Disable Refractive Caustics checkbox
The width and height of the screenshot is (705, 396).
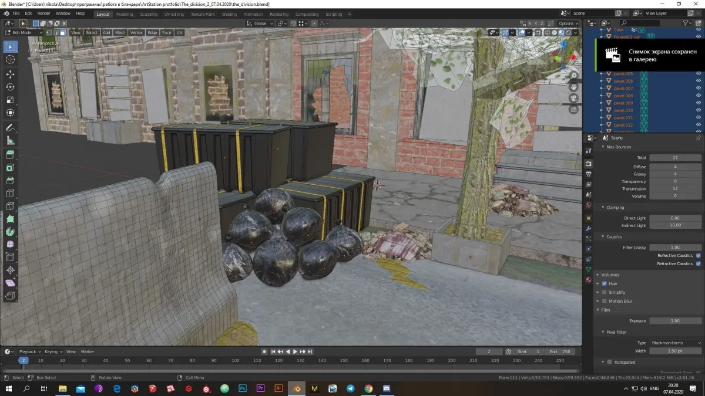698,263
